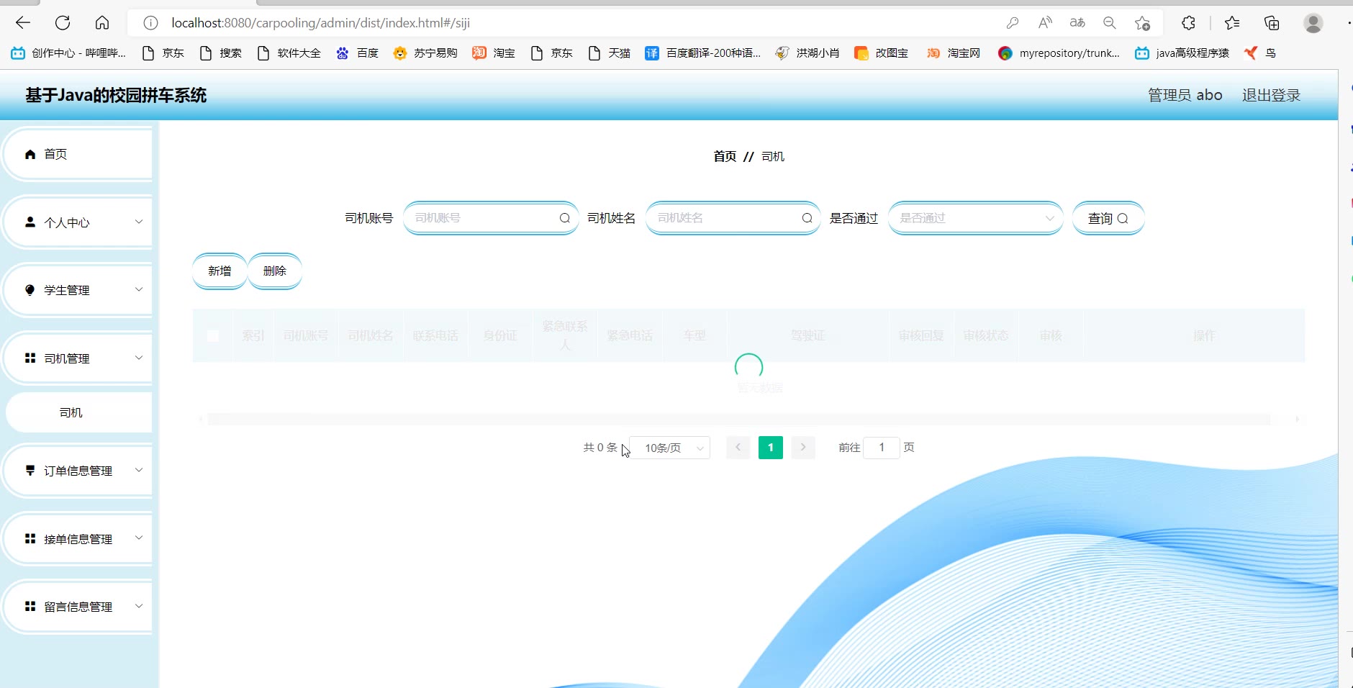This screenshot has width=1353, height=688.
Task: Click search icon in 司机账号 field
Action: point(564,218)
